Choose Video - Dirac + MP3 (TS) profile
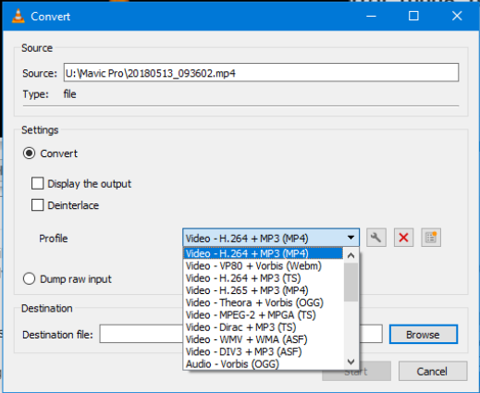The width and height of the screenshot is (480, 393). (263, 327)
